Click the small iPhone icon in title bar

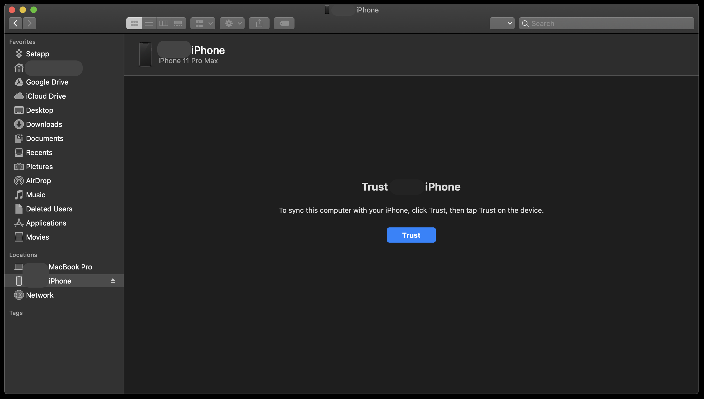click(x=327, y=10)
